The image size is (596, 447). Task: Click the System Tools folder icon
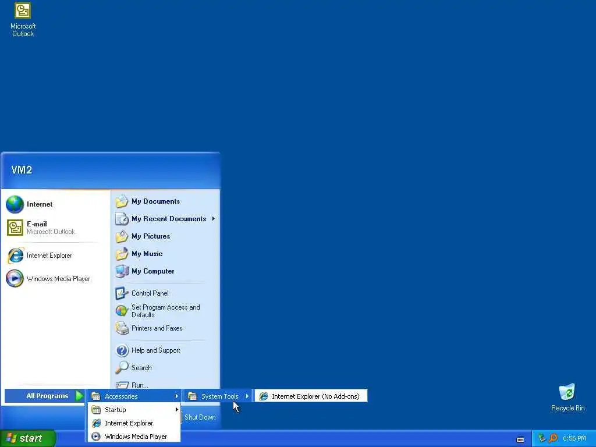pyautogui.click(x=192, y=396)
